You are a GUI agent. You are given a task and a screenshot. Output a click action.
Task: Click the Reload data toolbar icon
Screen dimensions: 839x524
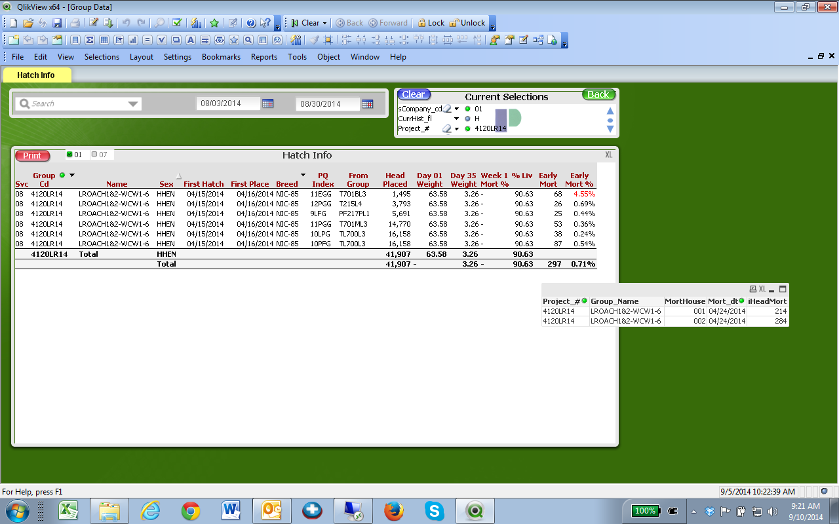click(109, 23)
